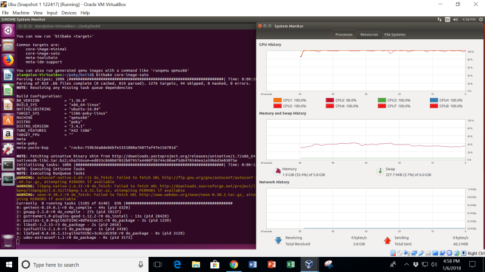The image size is (485, 272).
Task: Click the Amazon launcher icon
Action: [x=8, y=134]
